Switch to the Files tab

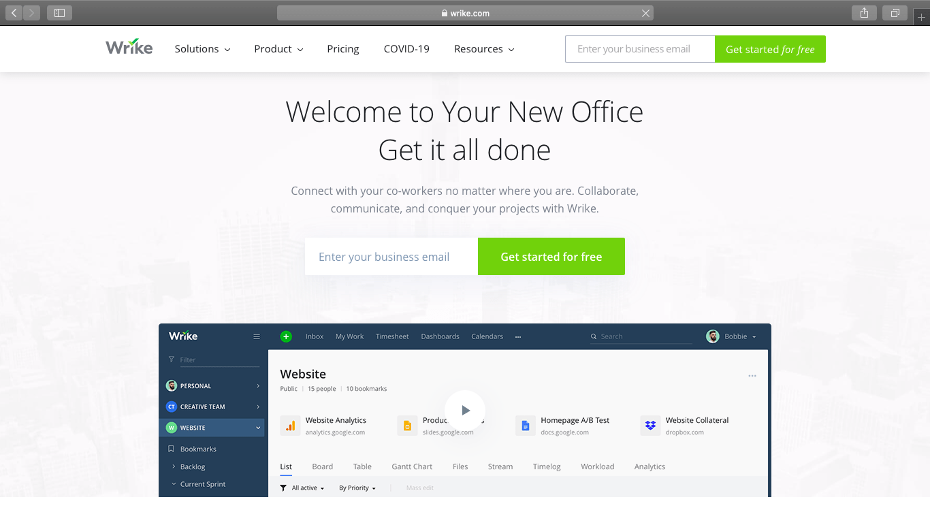460,466
